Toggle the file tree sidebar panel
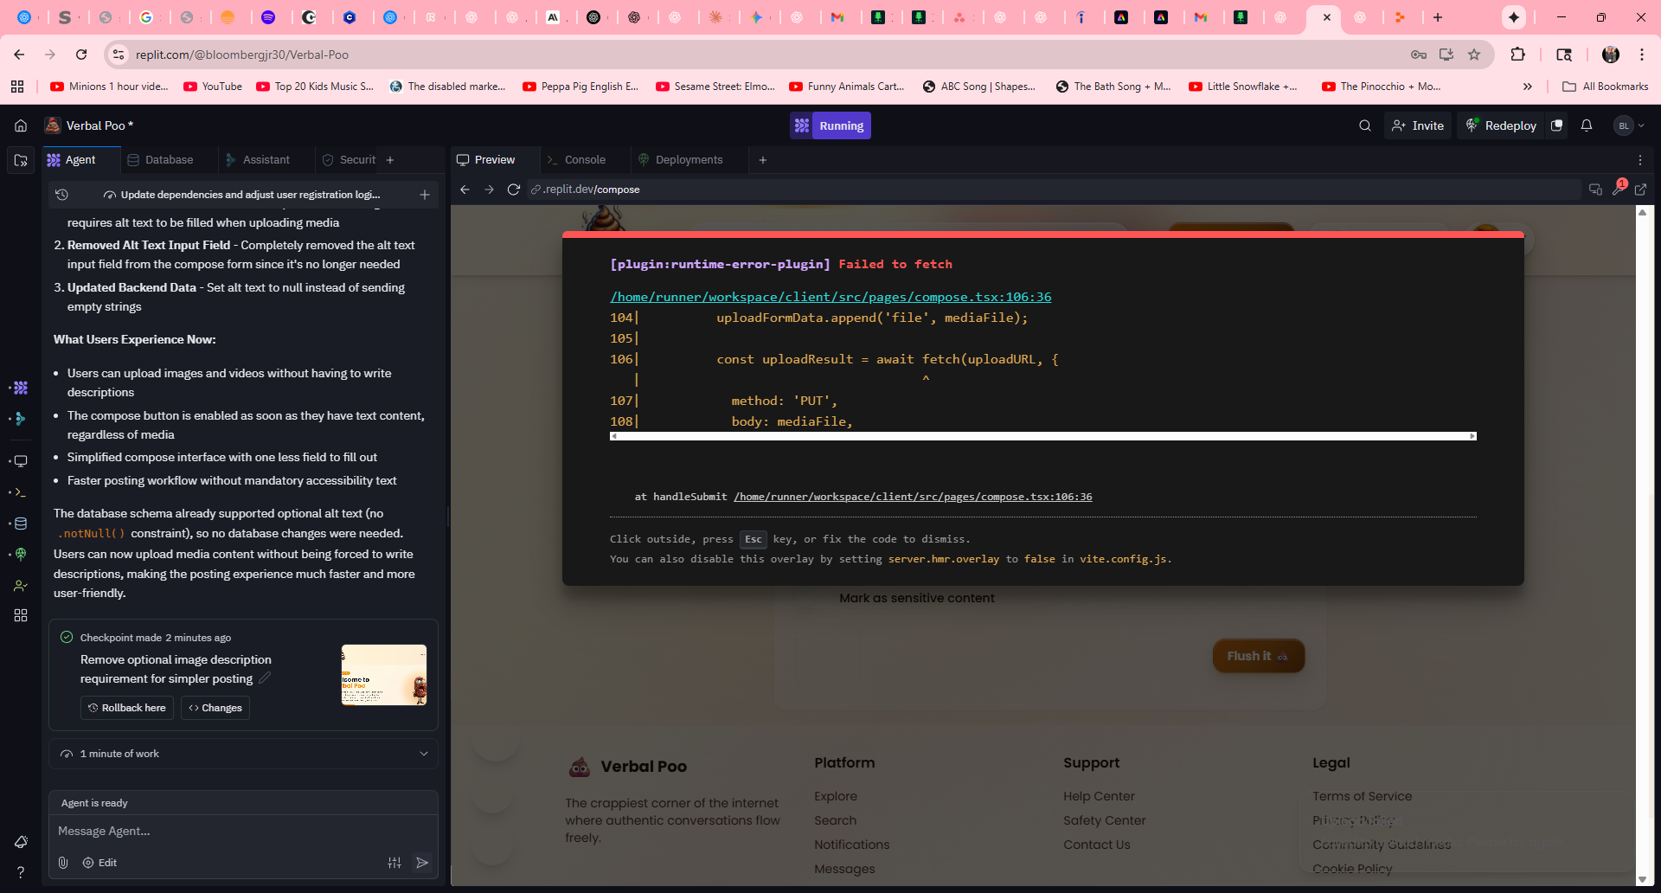The image size is (1661, 893). click(x=21, y=160)
